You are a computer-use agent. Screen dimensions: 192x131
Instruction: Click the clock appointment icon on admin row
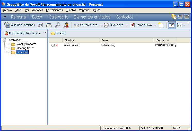tap(53, 45)
